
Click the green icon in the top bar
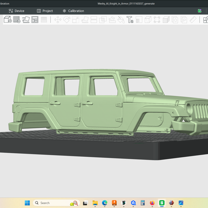(200, 11)
